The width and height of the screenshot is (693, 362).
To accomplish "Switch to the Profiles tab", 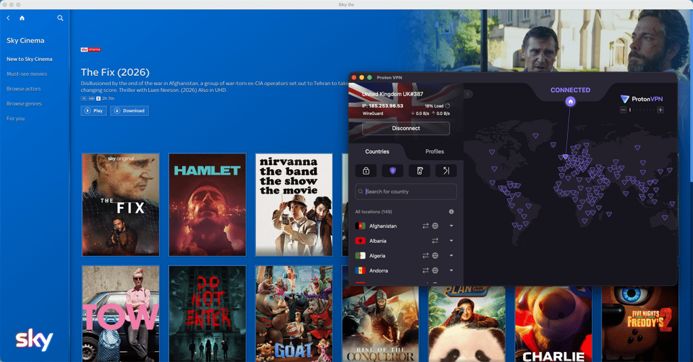I will pos(434,152).
